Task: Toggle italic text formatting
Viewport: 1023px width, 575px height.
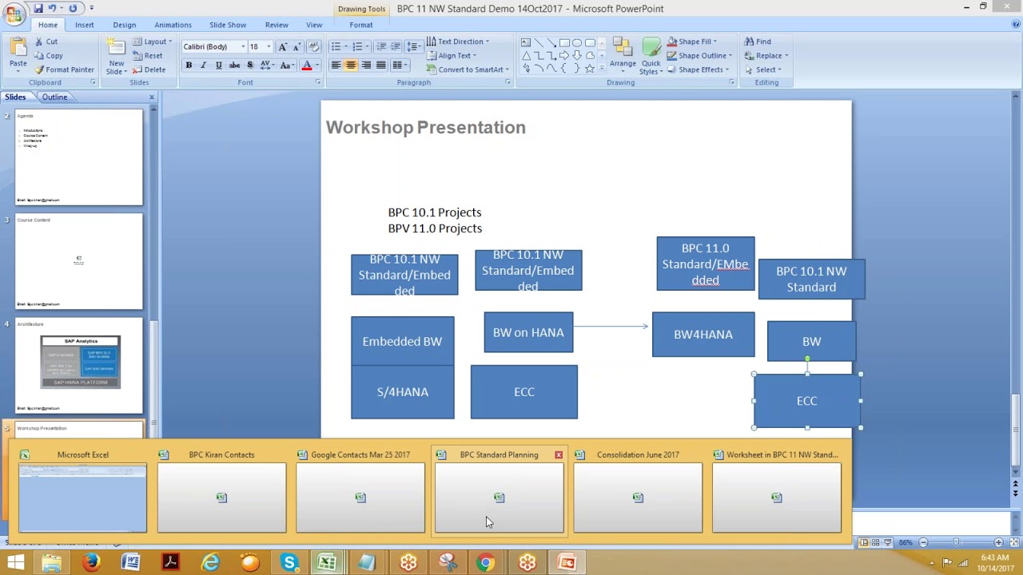Action: coord(203,65)
